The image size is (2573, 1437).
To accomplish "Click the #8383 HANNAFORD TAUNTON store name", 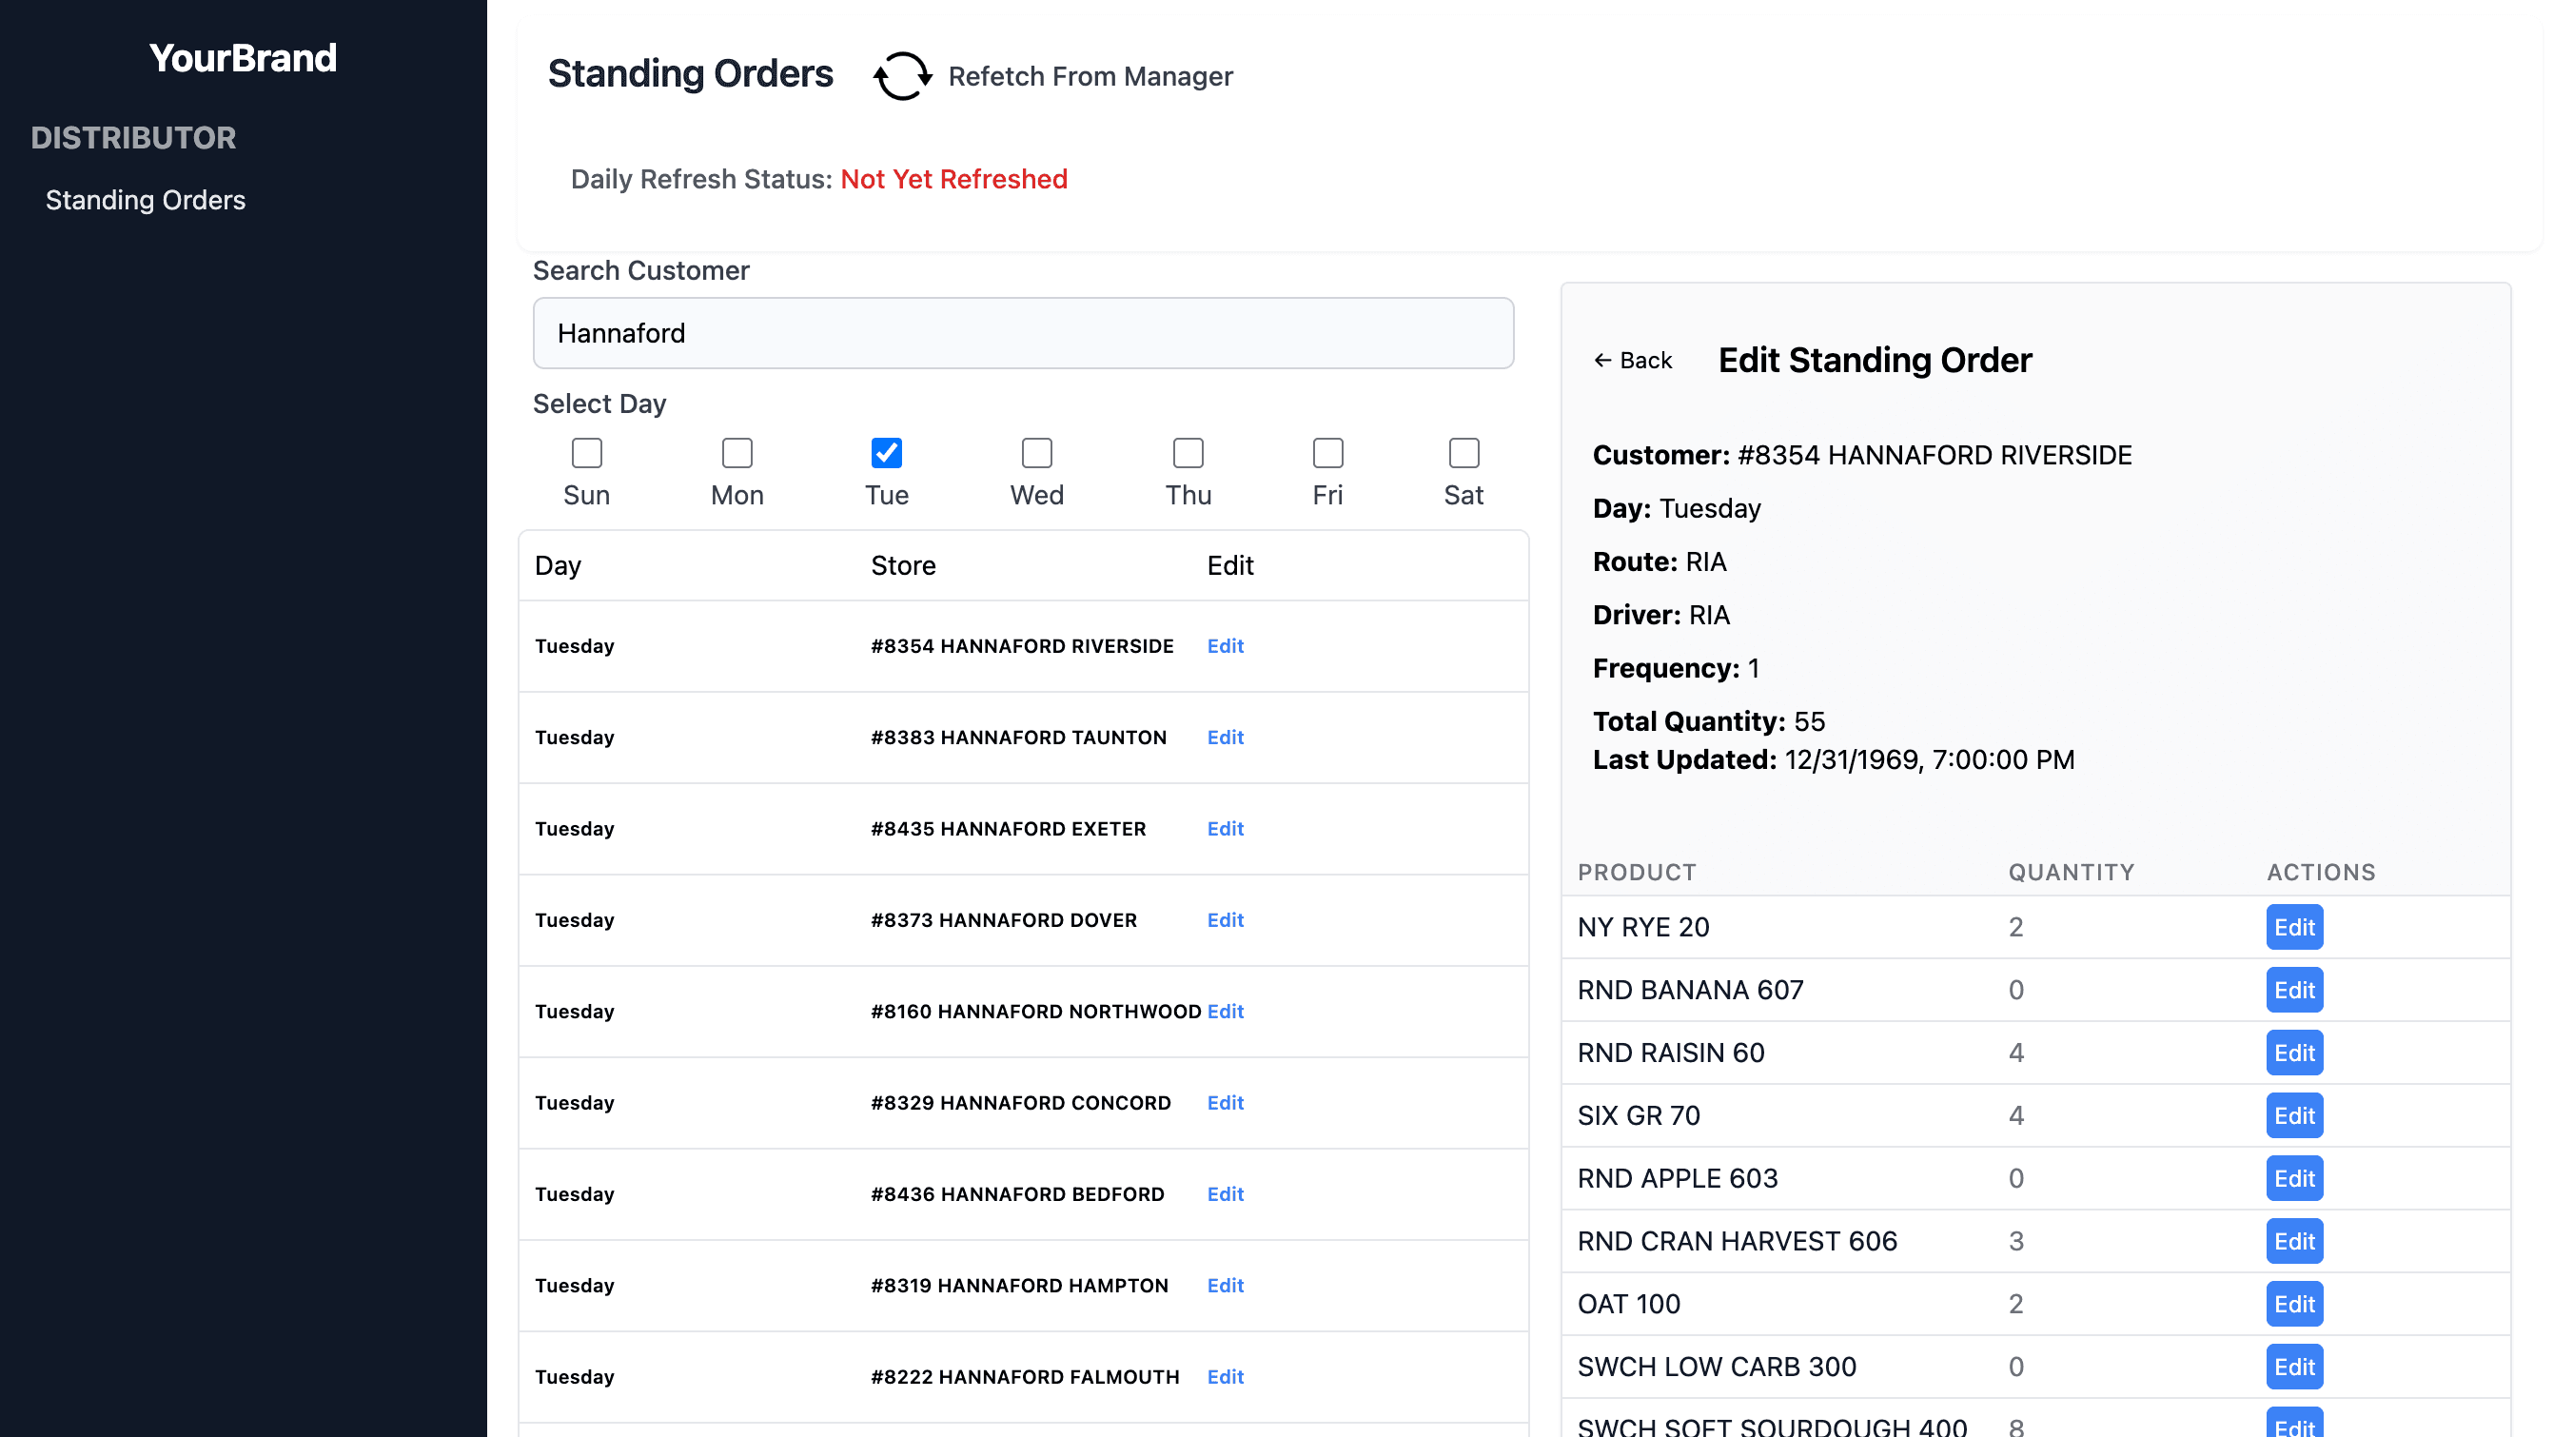I will [x=1018, y=737].
